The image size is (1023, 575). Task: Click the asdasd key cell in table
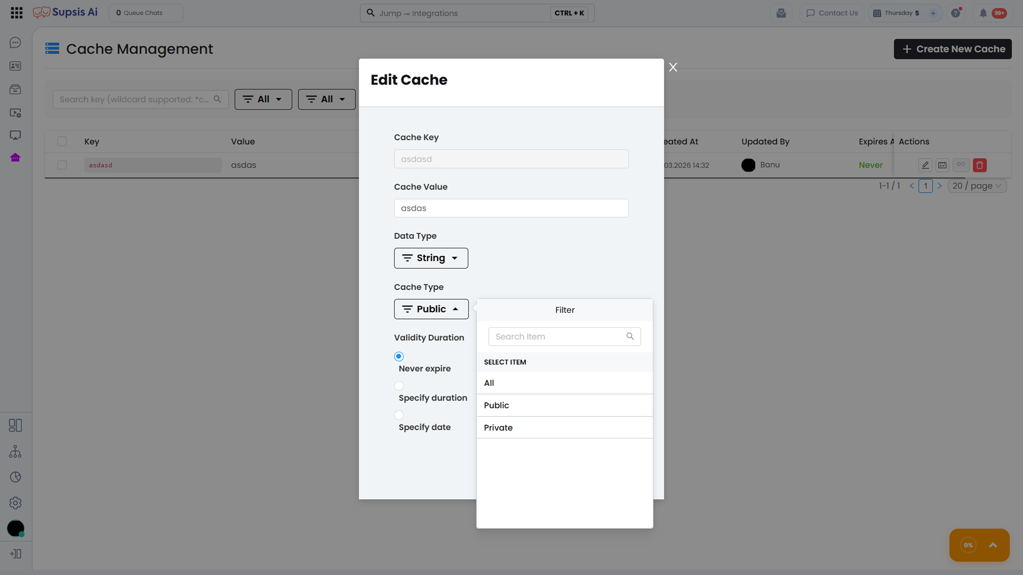pos(153,165)
